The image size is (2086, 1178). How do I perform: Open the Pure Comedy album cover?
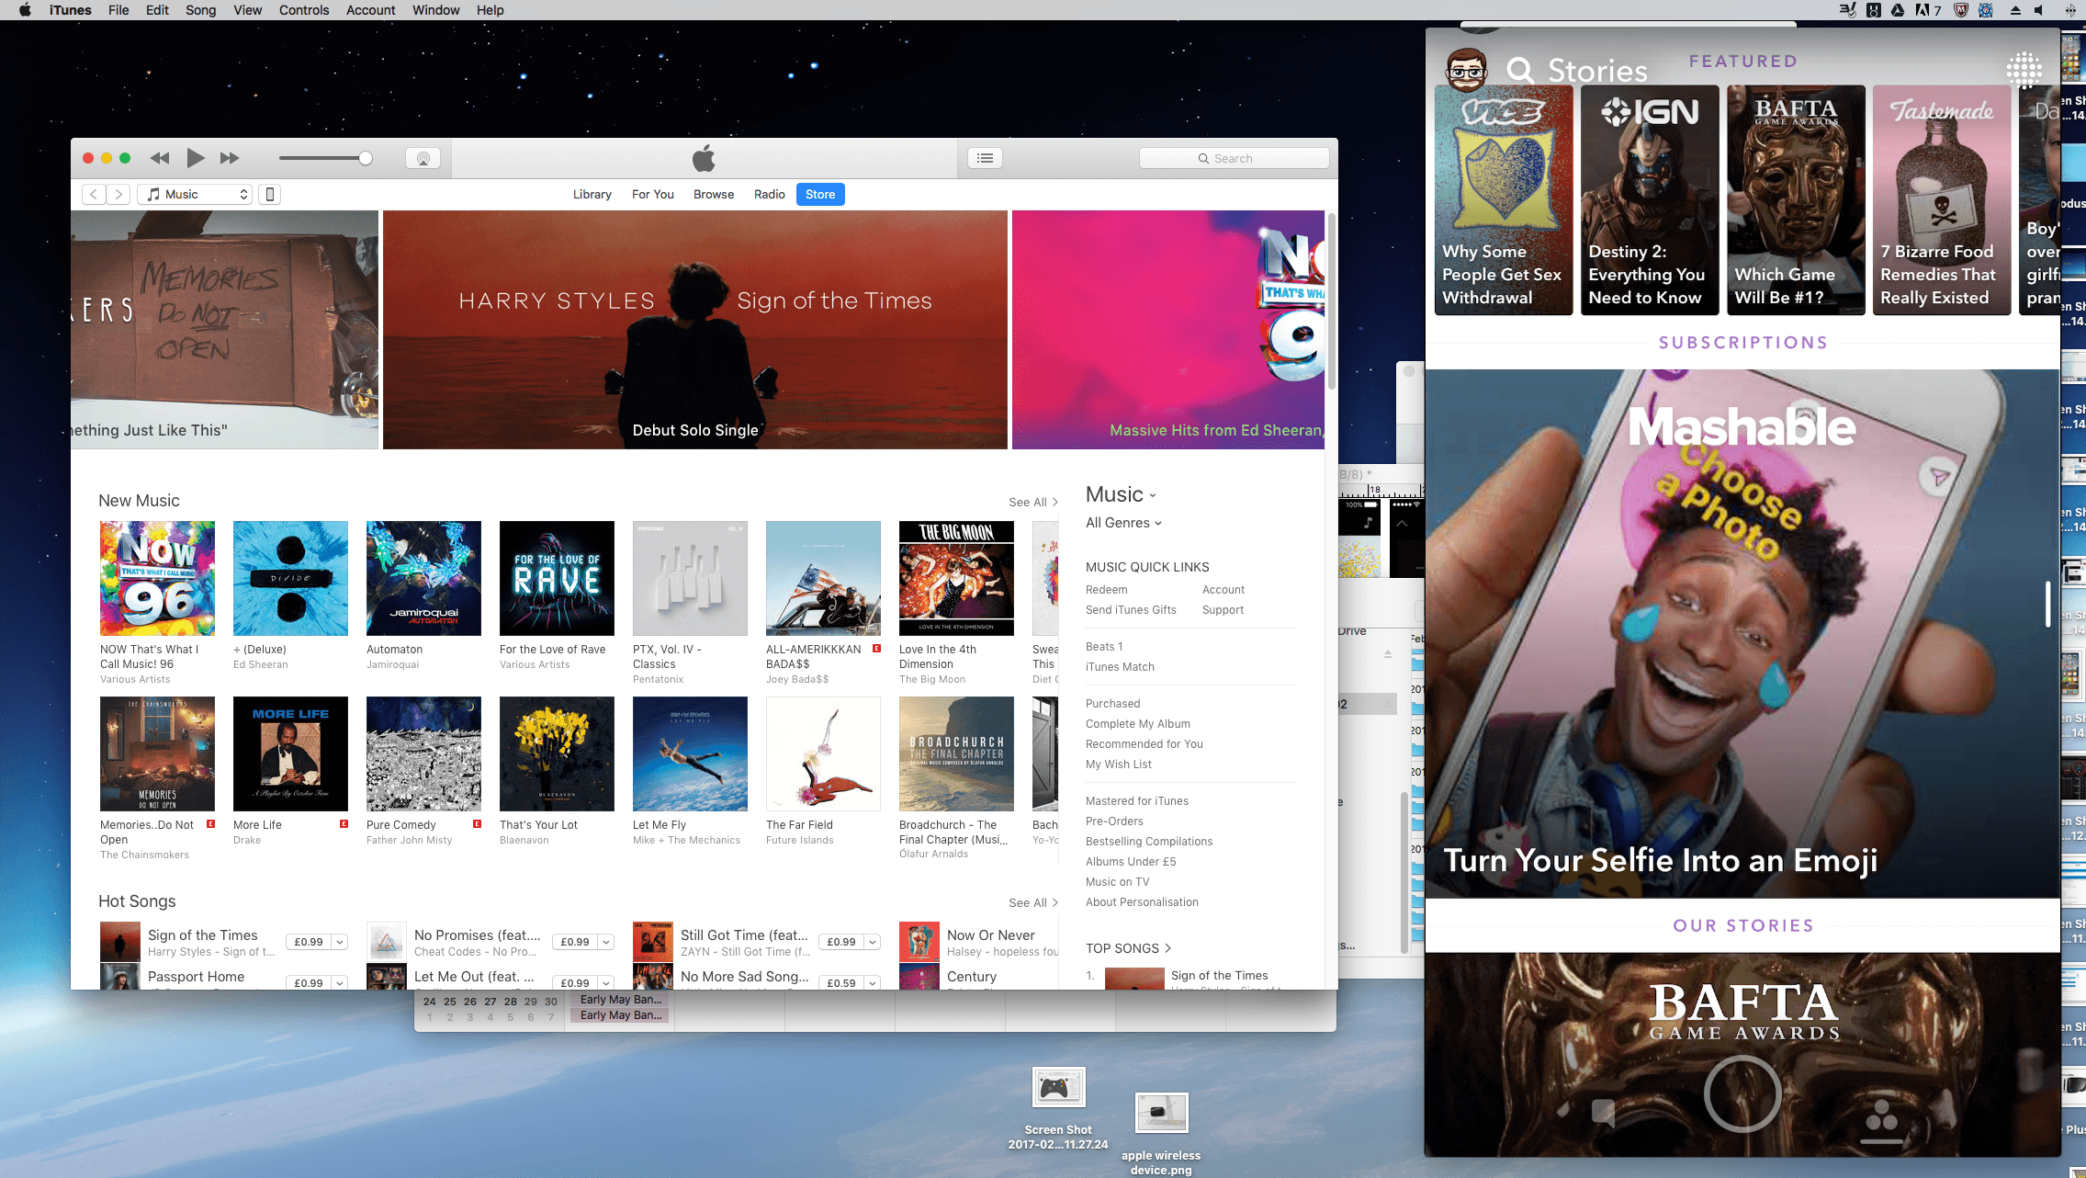click(423, 753)
